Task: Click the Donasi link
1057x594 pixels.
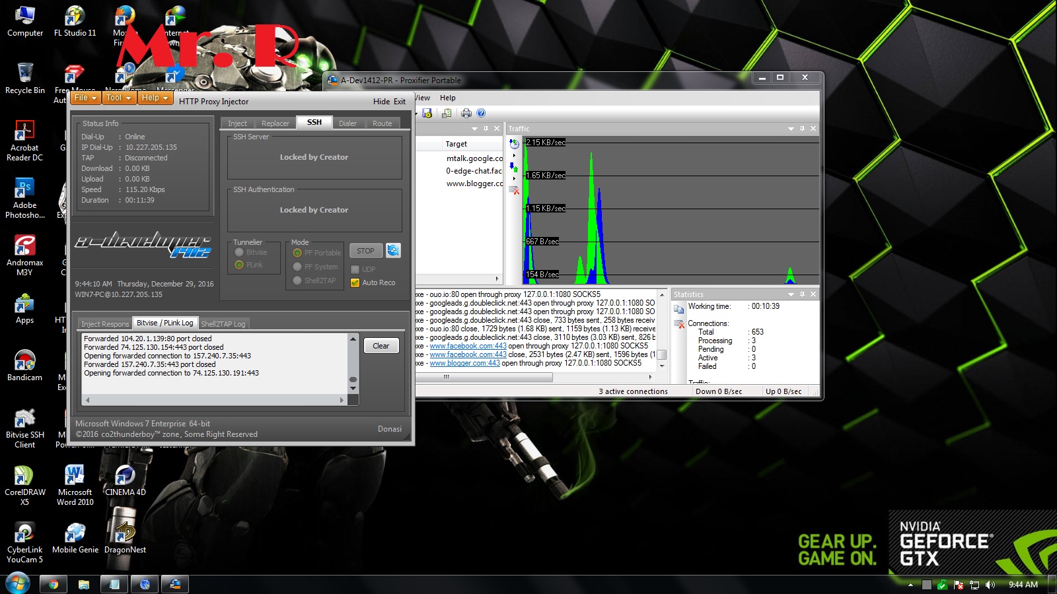Action: click(390, 429)
